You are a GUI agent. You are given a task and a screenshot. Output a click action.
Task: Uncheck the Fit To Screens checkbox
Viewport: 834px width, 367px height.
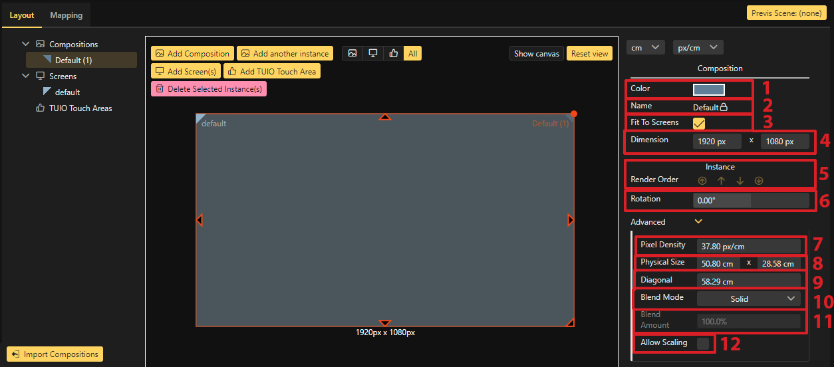coord(699,123)
